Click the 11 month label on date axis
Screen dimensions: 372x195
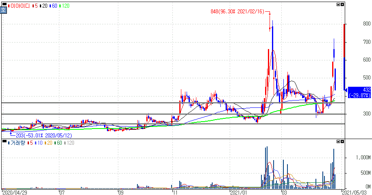point(175,193)
